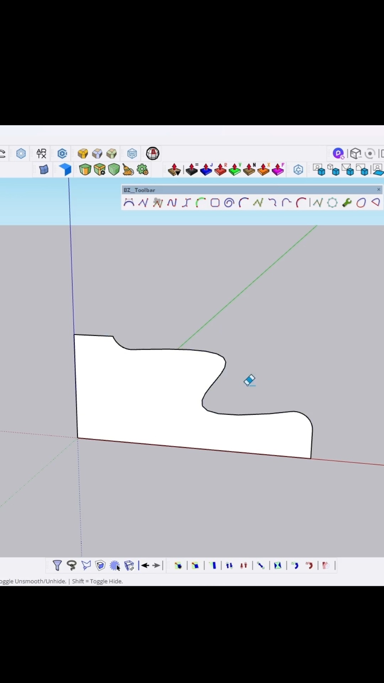384x683 pixels.
Task: Click the ARTX toolbar icon
Action: tap(41, 154)
